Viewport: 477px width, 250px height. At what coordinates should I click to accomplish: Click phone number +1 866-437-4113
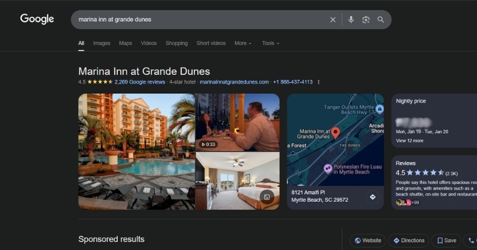(x=293, y=82)
